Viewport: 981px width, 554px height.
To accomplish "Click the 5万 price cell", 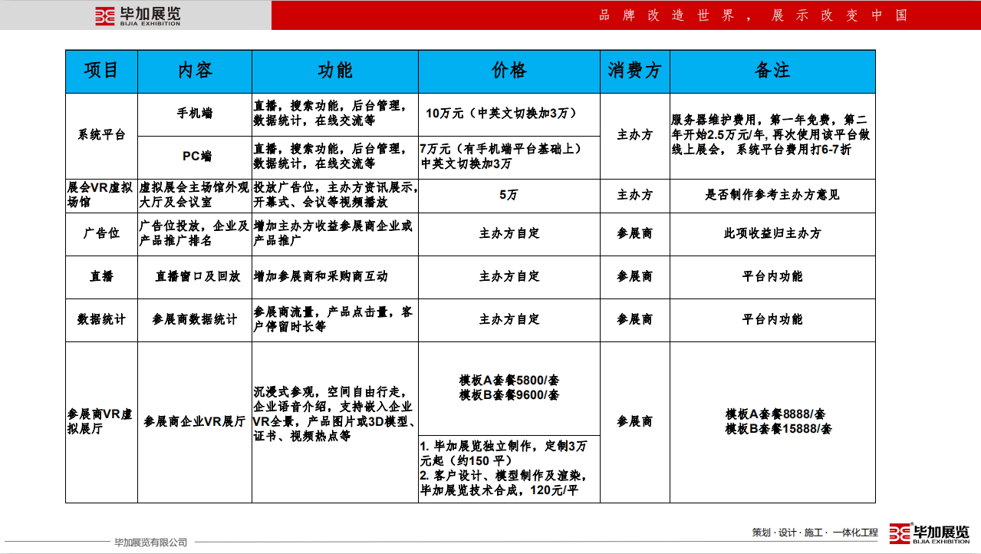I will 509,195.
